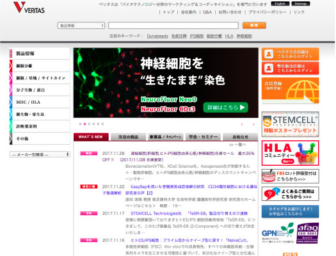
Task: Open お問い合わせ link in top navigation
Action: pyautogui.click(x=230, y=12)
